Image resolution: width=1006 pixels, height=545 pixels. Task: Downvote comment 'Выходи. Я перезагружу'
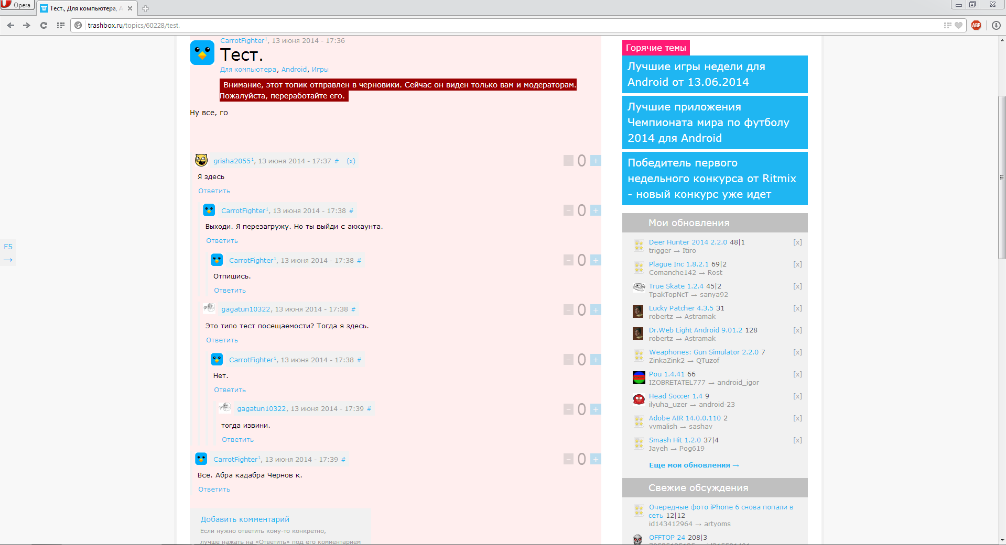(568, 210)
